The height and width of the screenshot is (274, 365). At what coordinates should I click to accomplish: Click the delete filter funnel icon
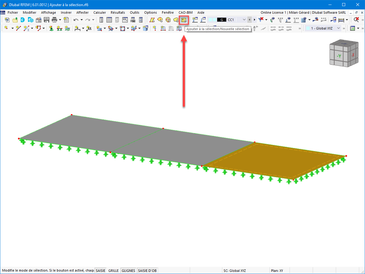point(261,19)
